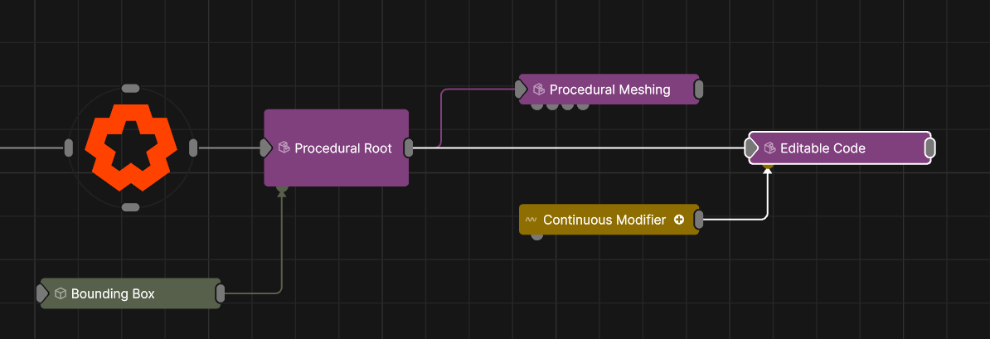Click the Procedural Meshing input arrow port
Viewport: 990px width, 339px height.
[x=522, y=90]
